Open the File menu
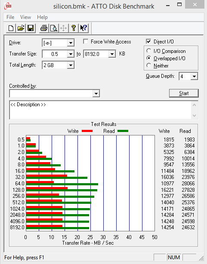207x264 pixels. (x=10, y=17)
